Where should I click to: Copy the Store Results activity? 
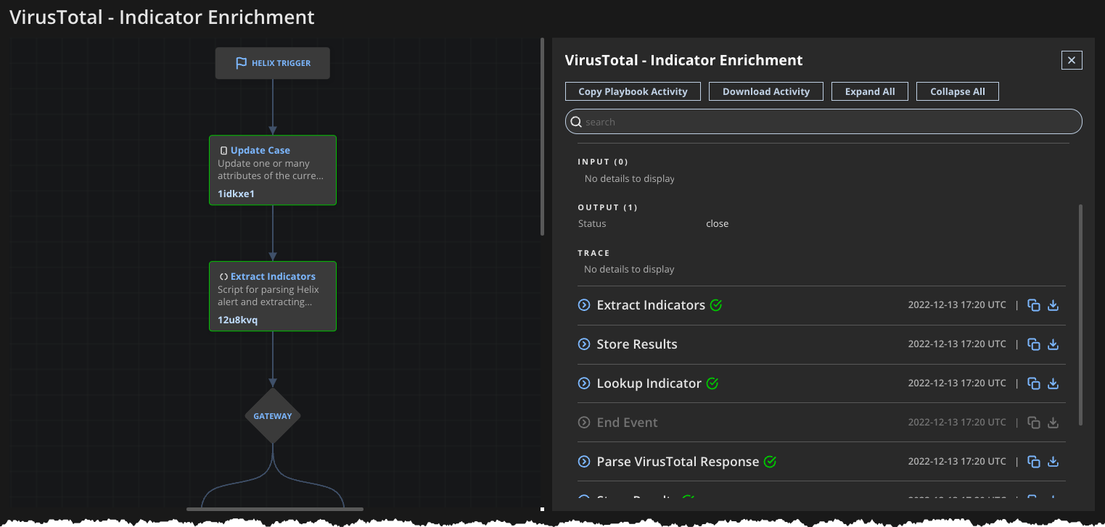(1035, 344)
